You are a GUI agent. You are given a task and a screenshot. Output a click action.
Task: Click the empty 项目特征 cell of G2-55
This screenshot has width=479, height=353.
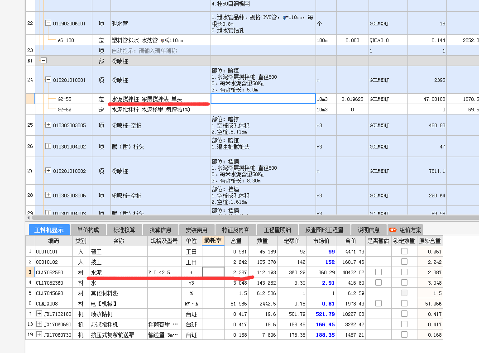pyautogui.click(x=263, y=99)
